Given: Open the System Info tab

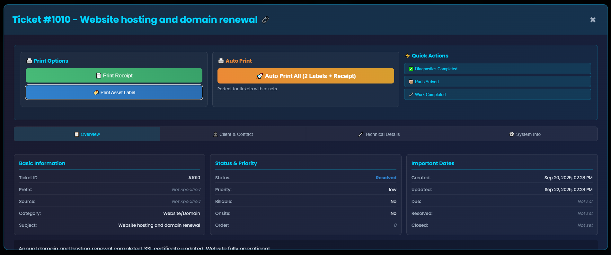Looking at the screenshot, I should click(525, 134).
